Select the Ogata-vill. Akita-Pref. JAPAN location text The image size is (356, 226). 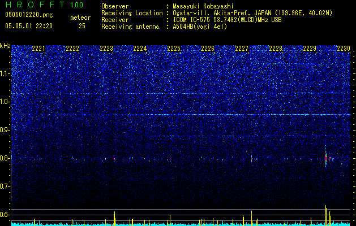coord(252,13)
